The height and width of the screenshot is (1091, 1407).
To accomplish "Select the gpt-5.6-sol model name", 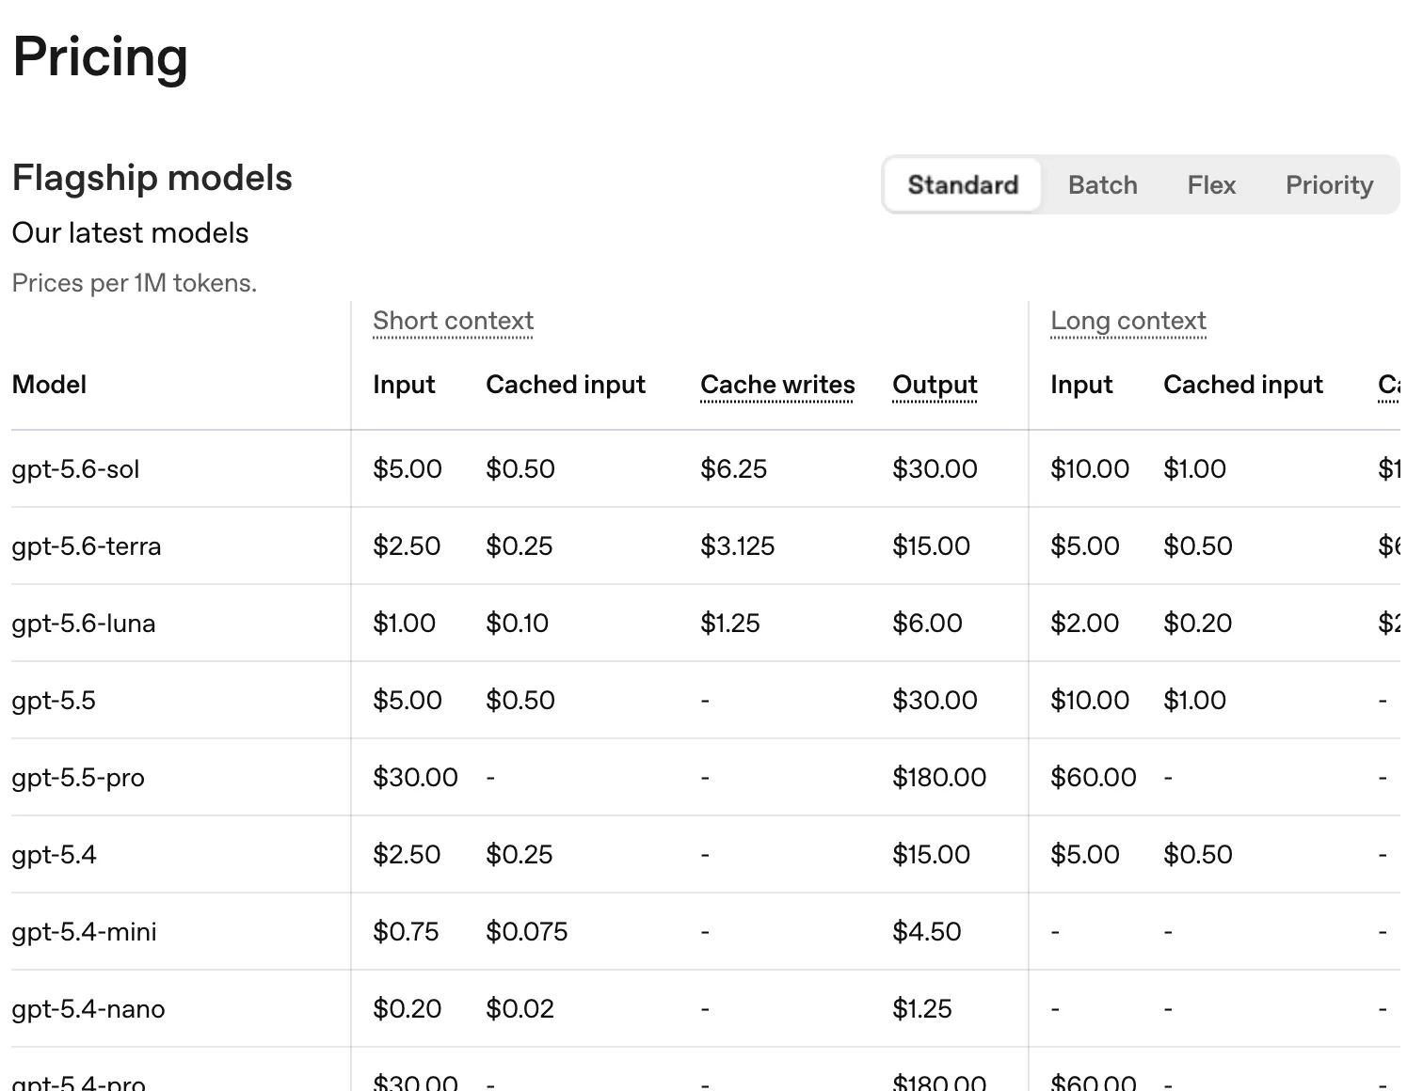I will point(75,469).
